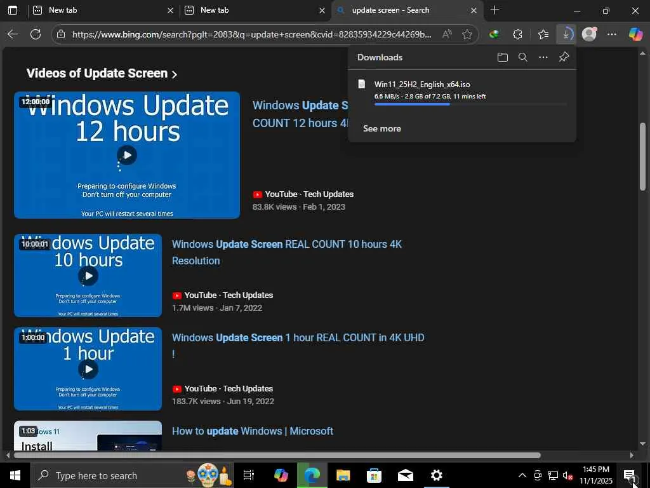Screen dimensions: 650x488
Task: Click the address bar URL field
Action: click(251, 34)
